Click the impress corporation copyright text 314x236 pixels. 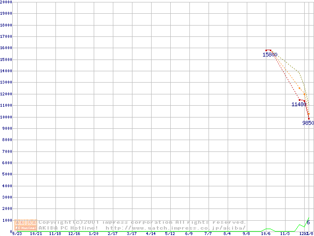point(142,222)
